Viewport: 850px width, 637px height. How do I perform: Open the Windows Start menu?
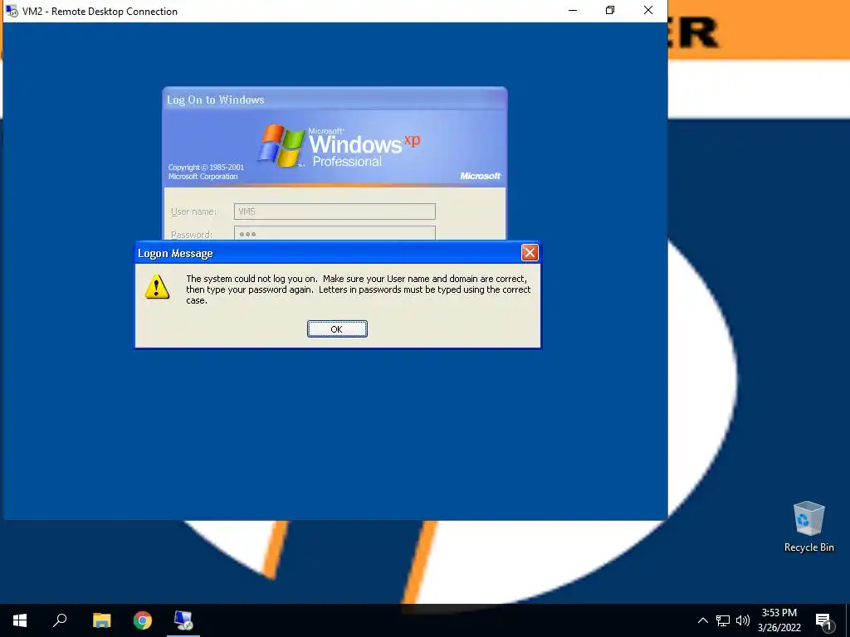tap(20, 620)
